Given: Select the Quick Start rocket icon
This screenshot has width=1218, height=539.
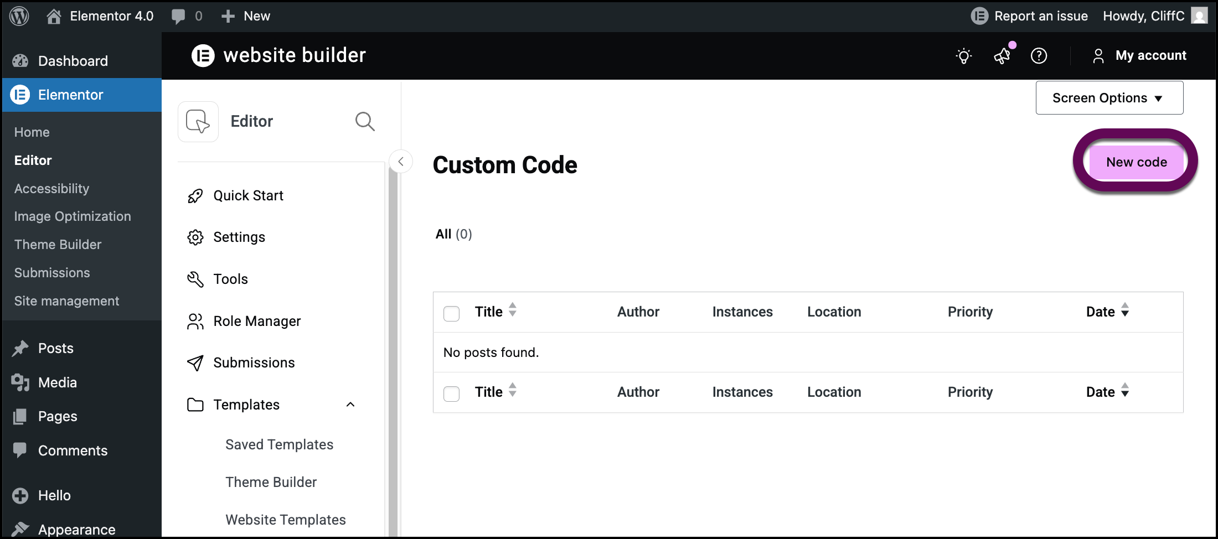Looking at the screenshot, I should (195, 195).
